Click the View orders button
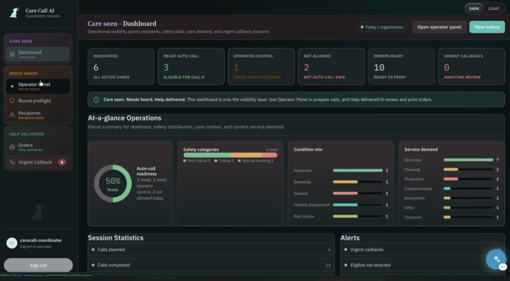This screenshot has height=281, width=510. (x=487, y=27)
